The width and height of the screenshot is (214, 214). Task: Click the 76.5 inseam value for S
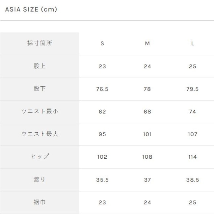tap(102, 89)
